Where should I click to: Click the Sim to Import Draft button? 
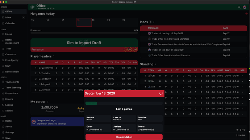(x=84, y=43)
